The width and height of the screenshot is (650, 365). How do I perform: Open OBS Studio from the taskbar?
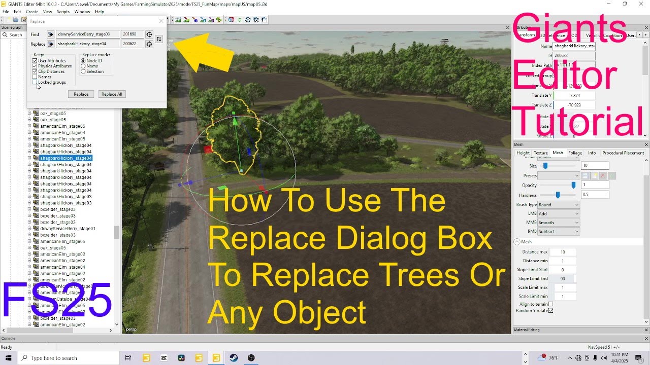tap(251, 358)
